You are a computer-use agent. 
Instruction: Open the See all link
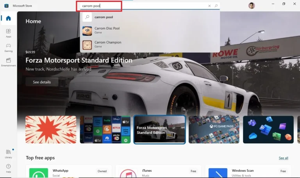[x=283, y=158]
